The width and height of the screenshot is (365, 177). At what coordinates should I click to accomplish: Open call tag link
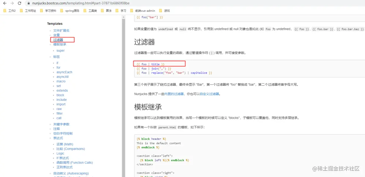tap(59, 118)
